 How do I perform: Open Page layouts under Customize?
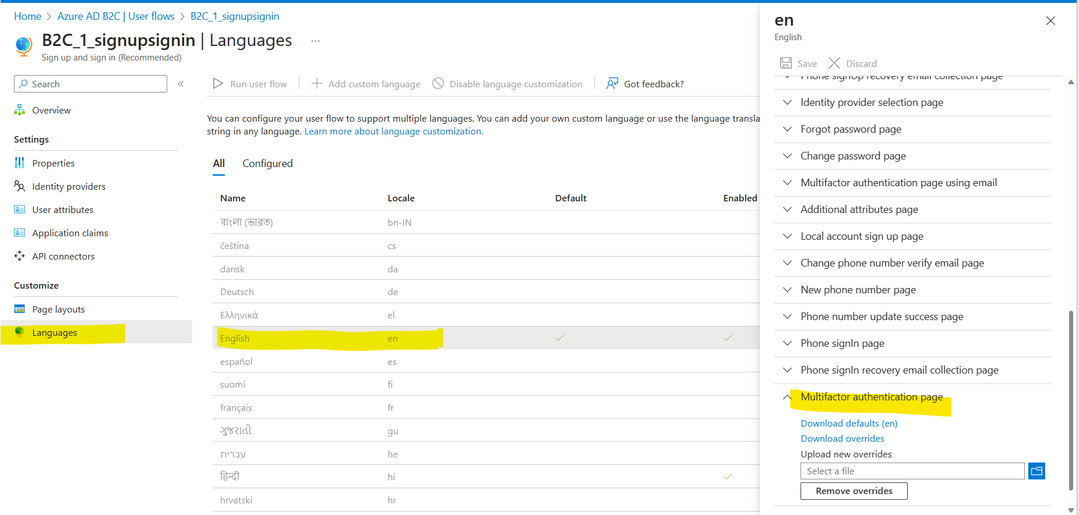coord(58,309)
